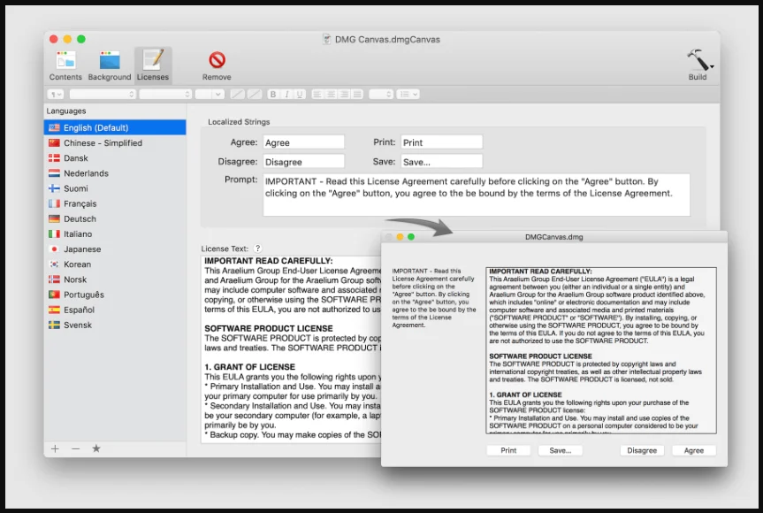763x513 pixels.
Task: Open the font size combo box
Action: tap(210, 94)
